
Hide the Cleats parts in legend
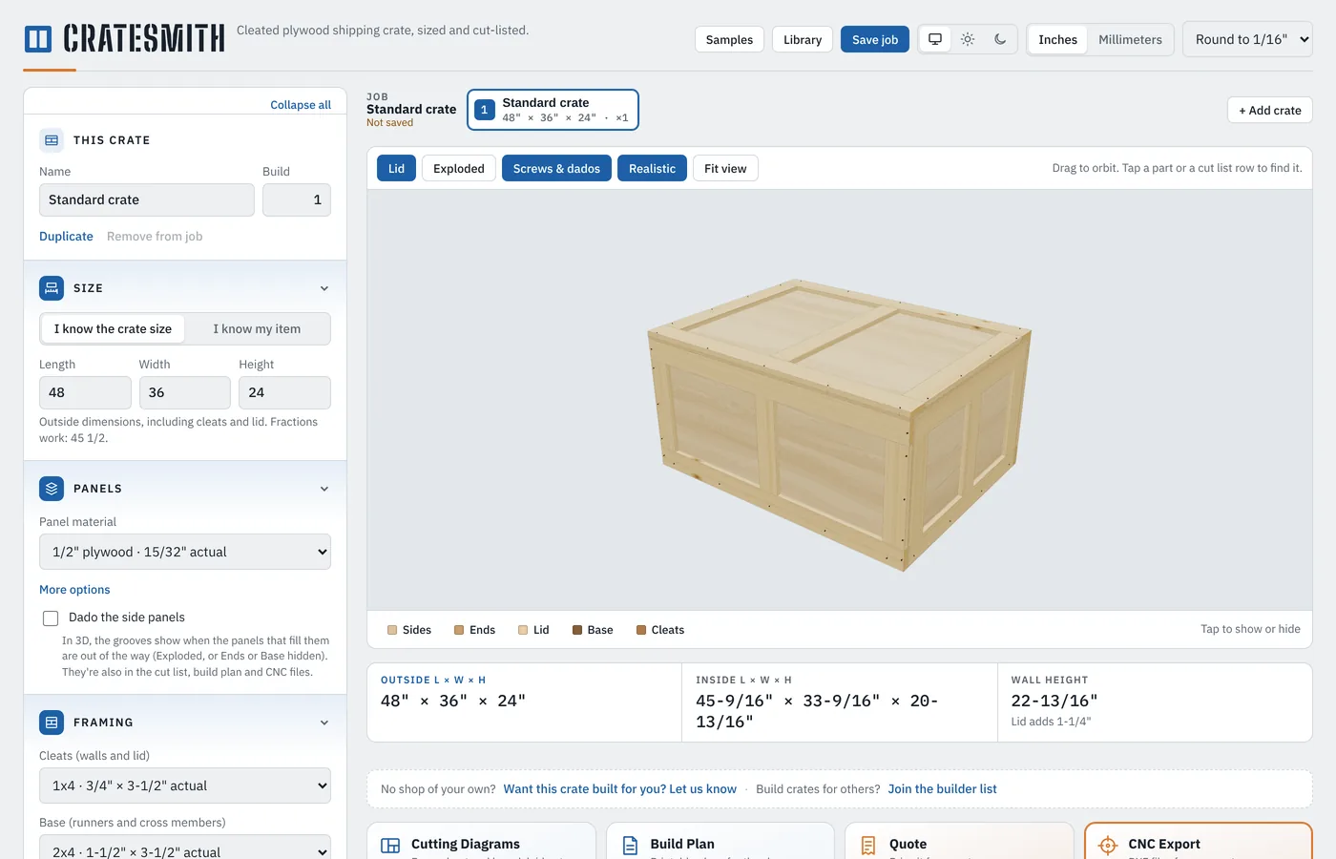660,630
